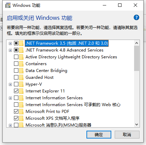
Task: Expand the .NET Framework 3.5 tree node
Action: (10, 43)
